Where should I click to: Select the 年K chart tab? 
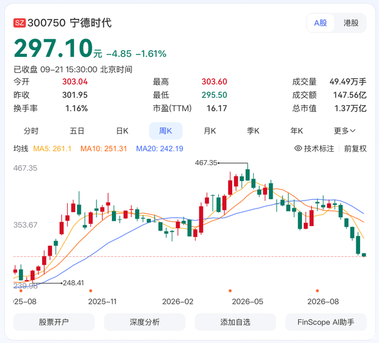click(x=296, y=131)
